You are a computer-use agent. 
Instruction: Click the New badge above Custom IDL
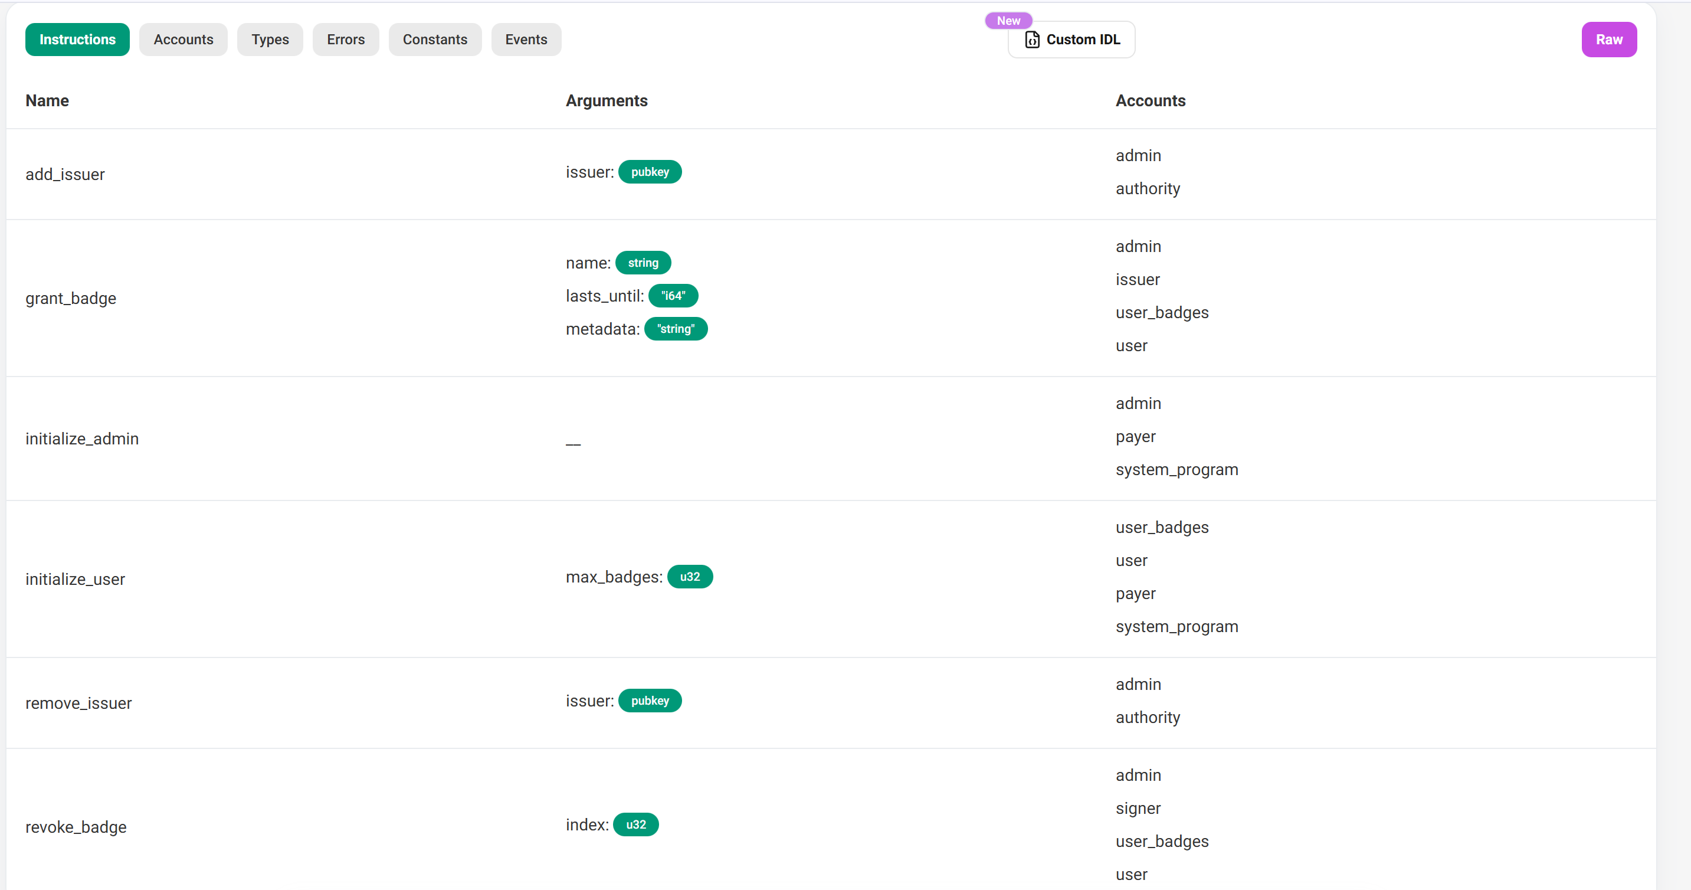tap(1008, 21)
